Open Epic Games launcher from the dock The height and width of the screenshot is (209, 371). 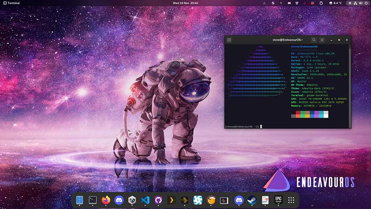click(278, 200)
